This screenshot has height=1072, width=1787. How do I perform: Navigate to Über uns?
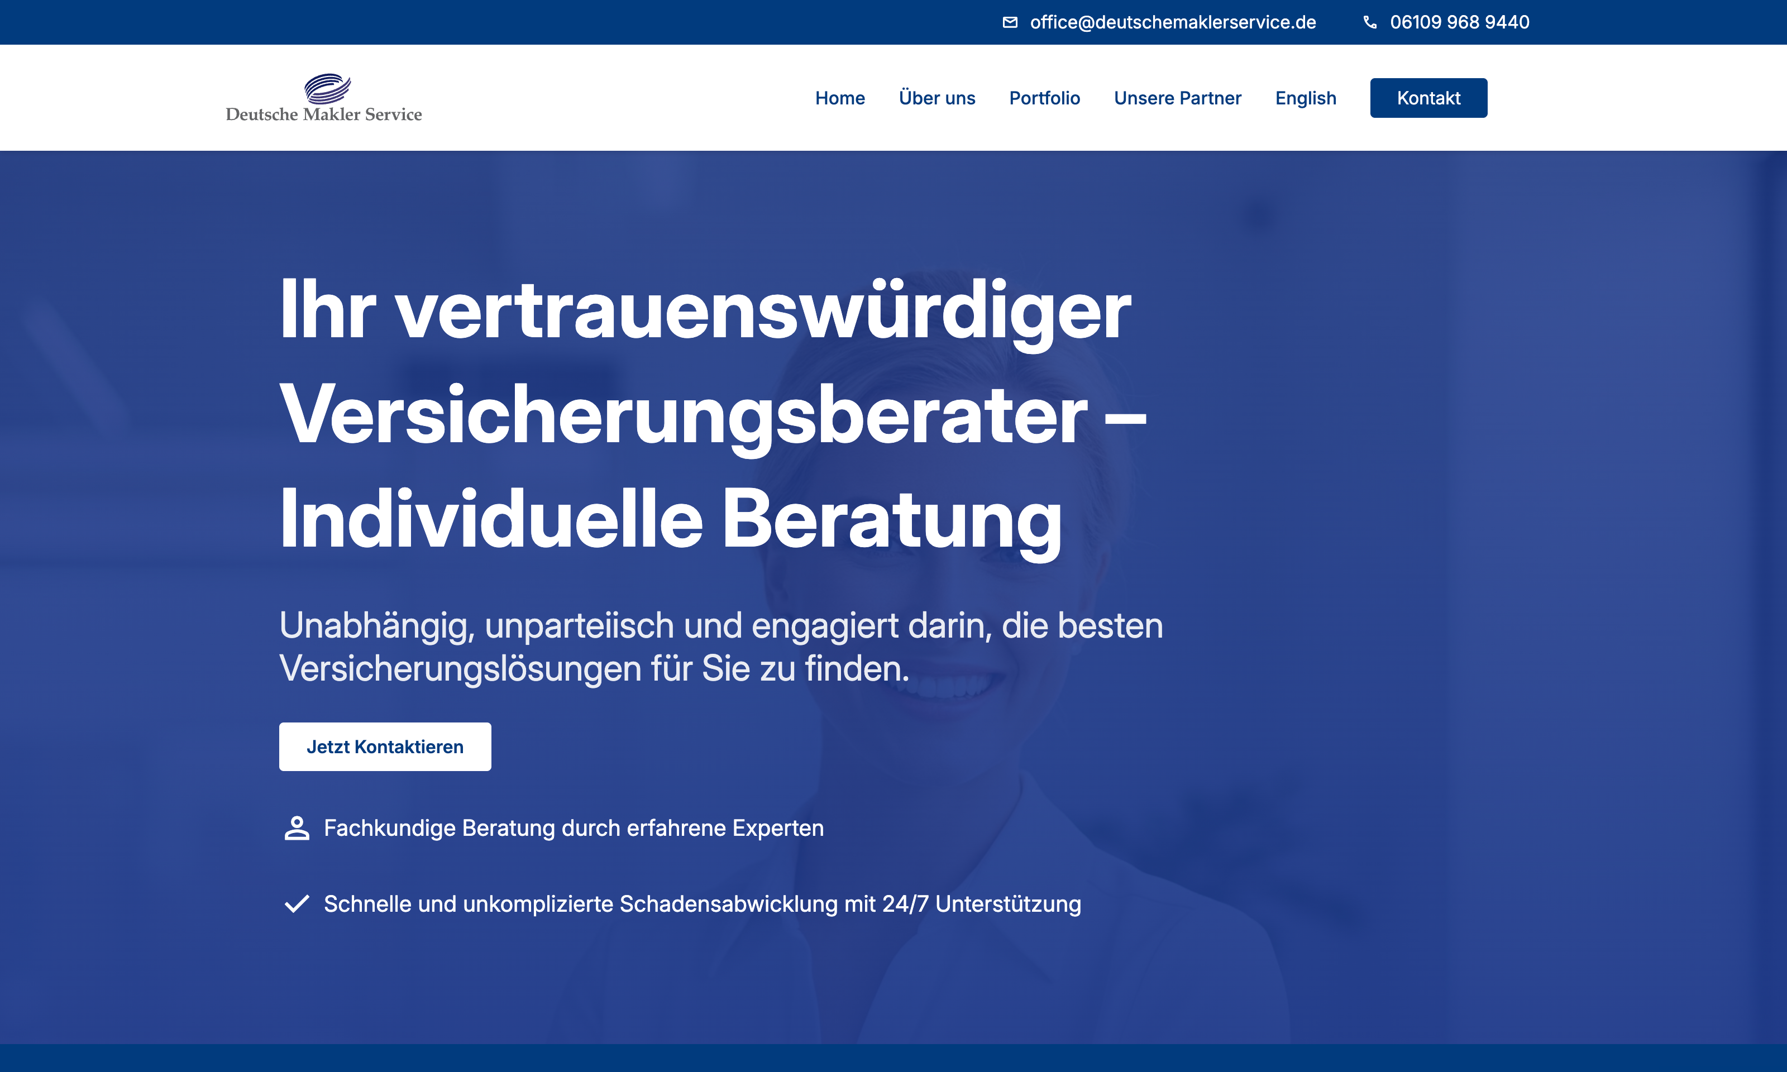[937, 98]
